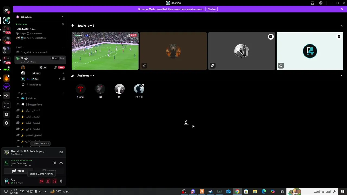Open speaker with OG tag in channel list
Screen dimensions: 347x195
(43, 67)
